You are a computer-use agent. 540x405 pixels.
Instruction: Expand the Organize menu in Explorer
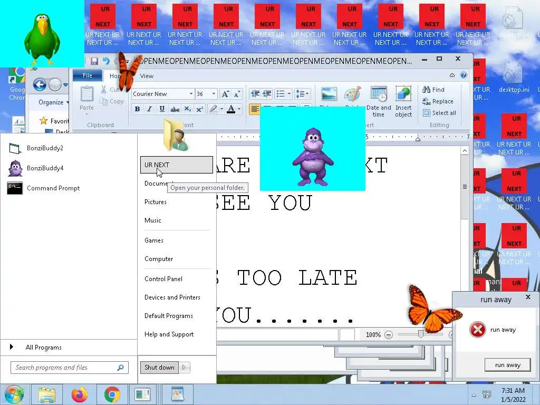(53, 102)
